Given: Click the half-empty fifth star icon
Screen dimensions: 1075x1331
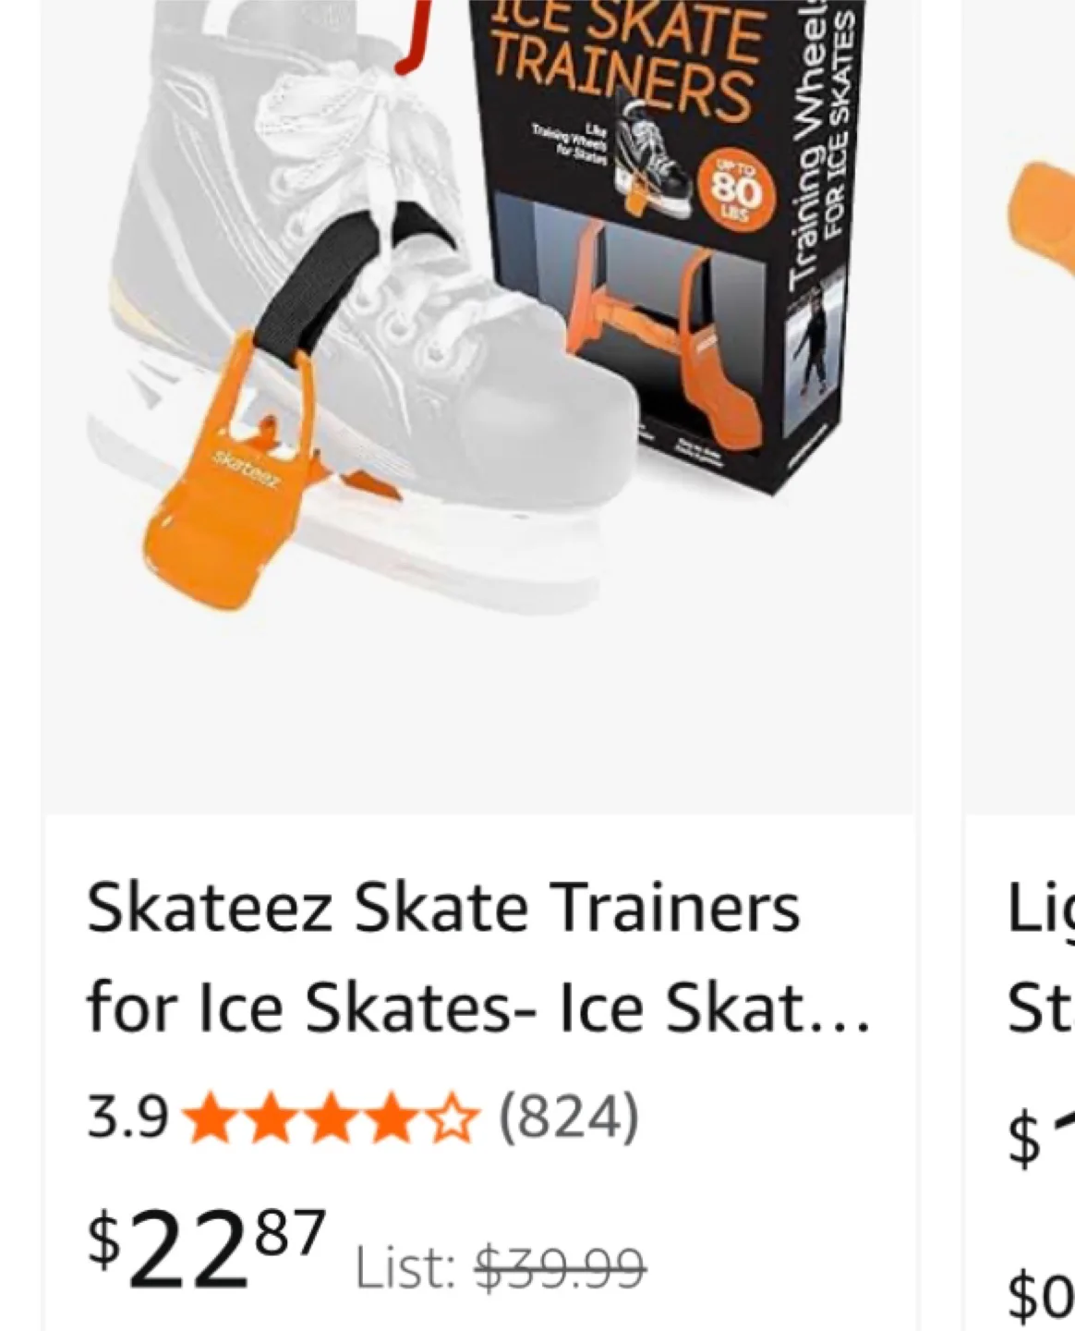Looking at the screenshot, I should [450, 1118].
